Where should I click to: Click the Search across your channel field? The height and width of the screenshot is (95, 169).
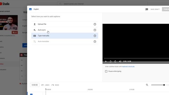pos(102,4)
